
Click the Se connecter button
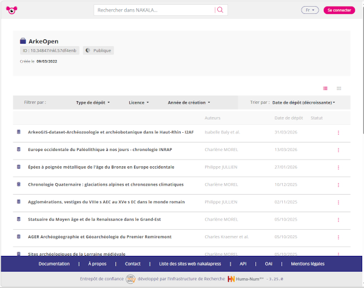[x=339, y=10]
